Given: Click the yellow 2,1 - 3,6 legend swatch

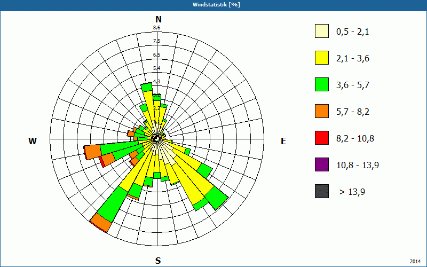Looking at the screenshot, I should click(x=322, y=58).
